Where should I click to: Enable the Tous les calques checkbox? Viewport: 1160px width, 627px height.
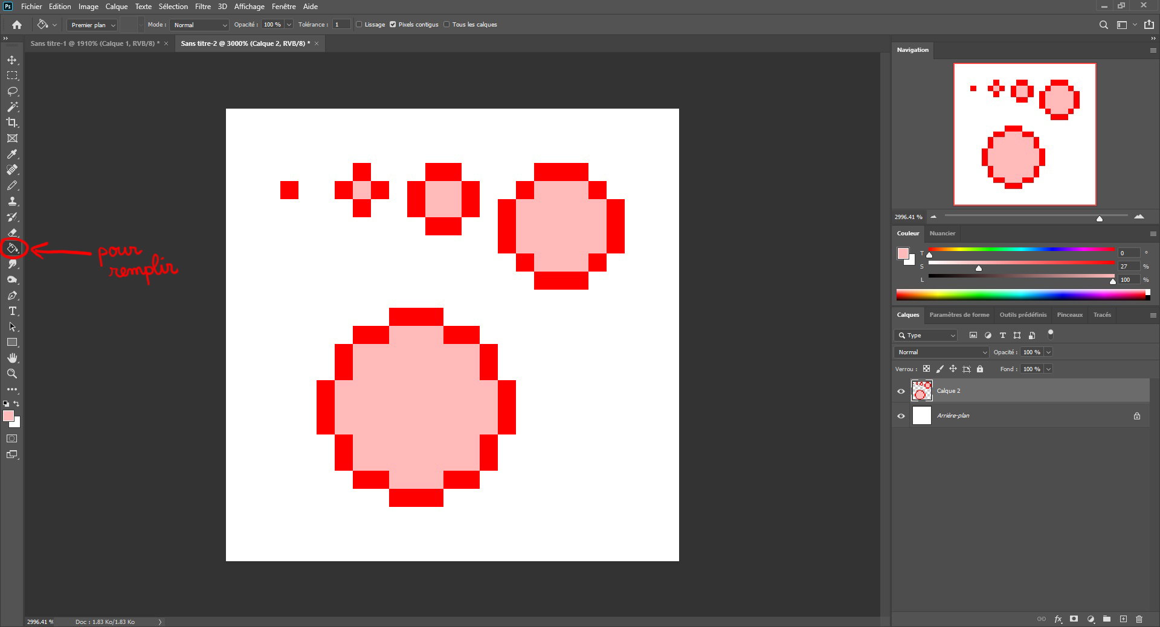point(446,24)
